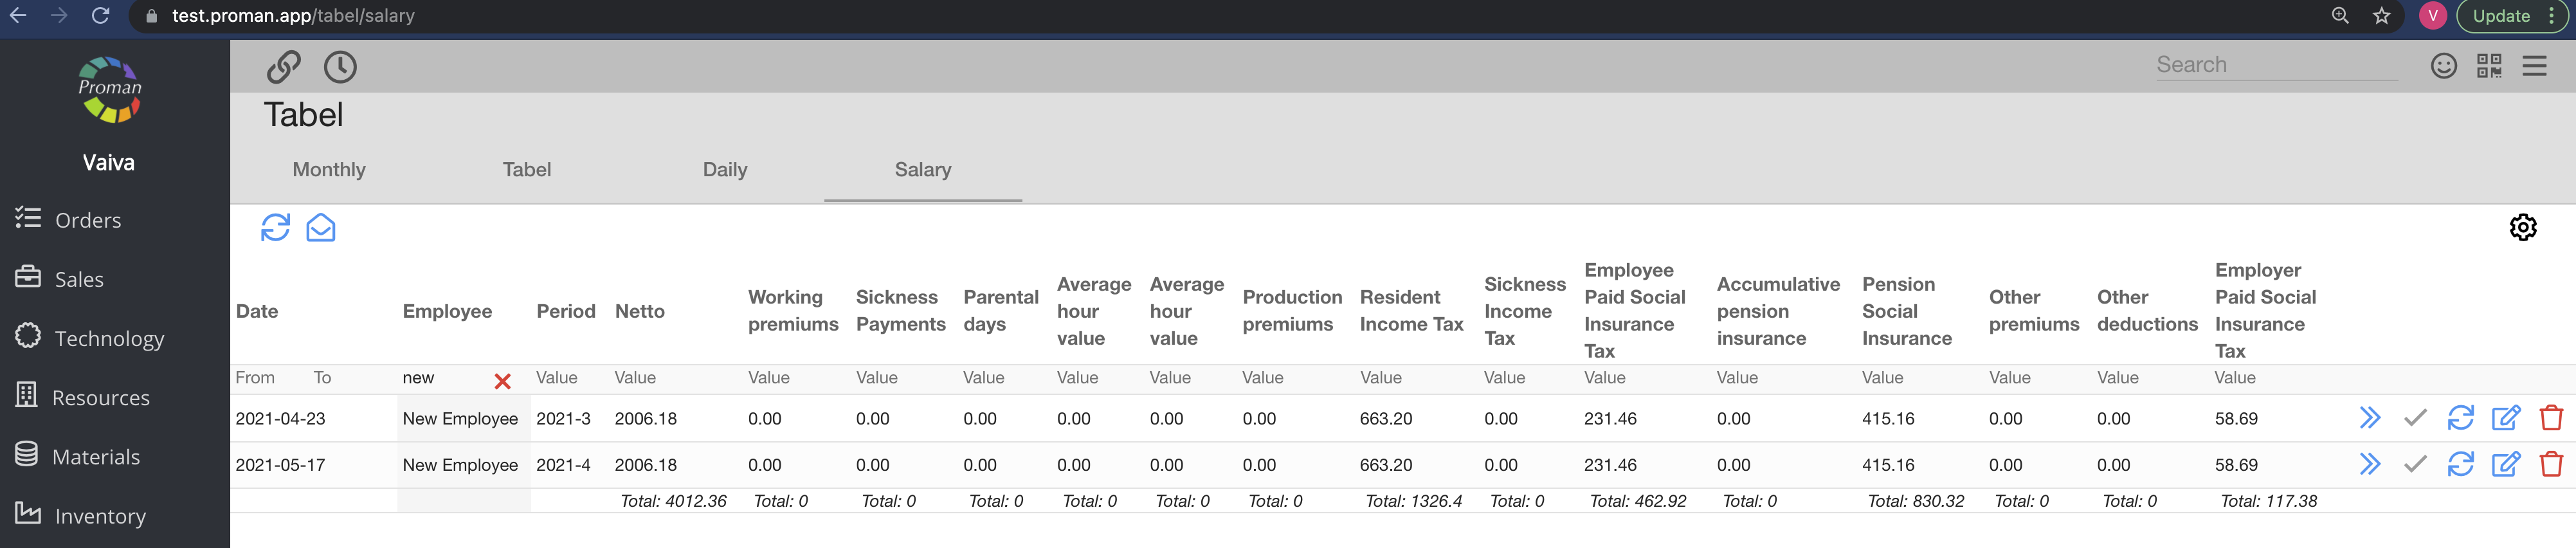
Task: Confirm the 2021-05-17 row with checkmark
Action: 2415,464
